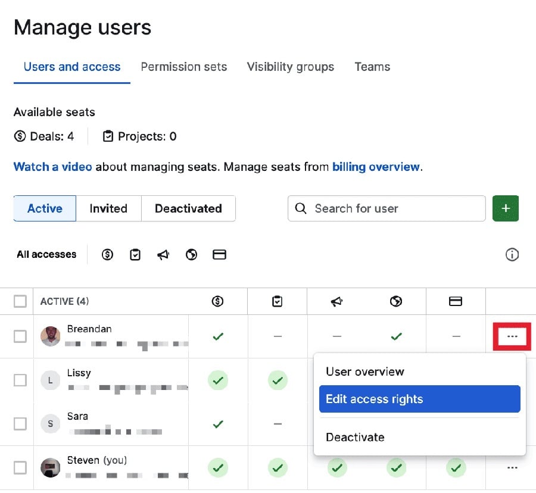Check the checkbox beside Lissy
This screenshot has width=536, height=493.
18,380
